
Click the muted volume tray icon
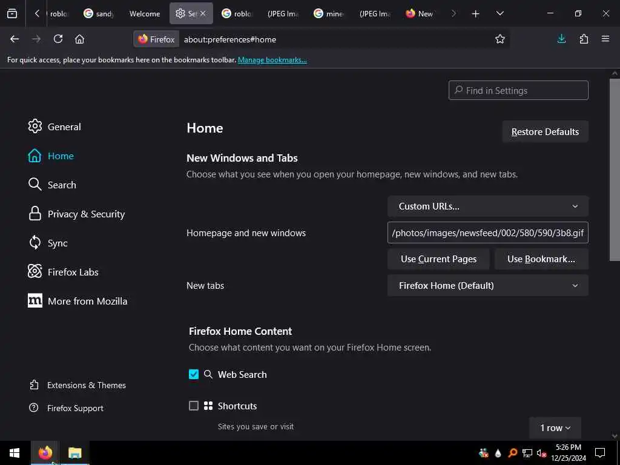tap(541, 453)
